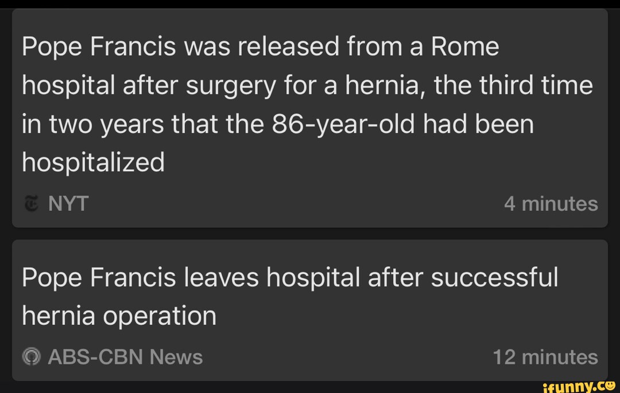Tap 'hernia operation' in the second headline
The image size is (620, 393).
pyautogui.click(x=119, y=315)
